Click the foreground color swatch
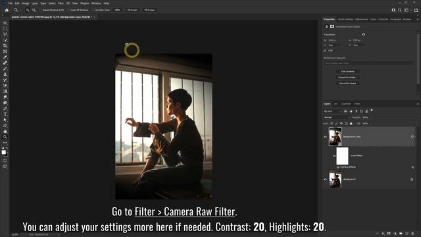This screenshot has height=237, width=421. 4,152
